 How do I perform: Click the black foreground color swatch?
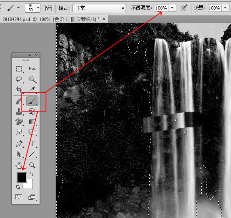[x=22, y=177]
